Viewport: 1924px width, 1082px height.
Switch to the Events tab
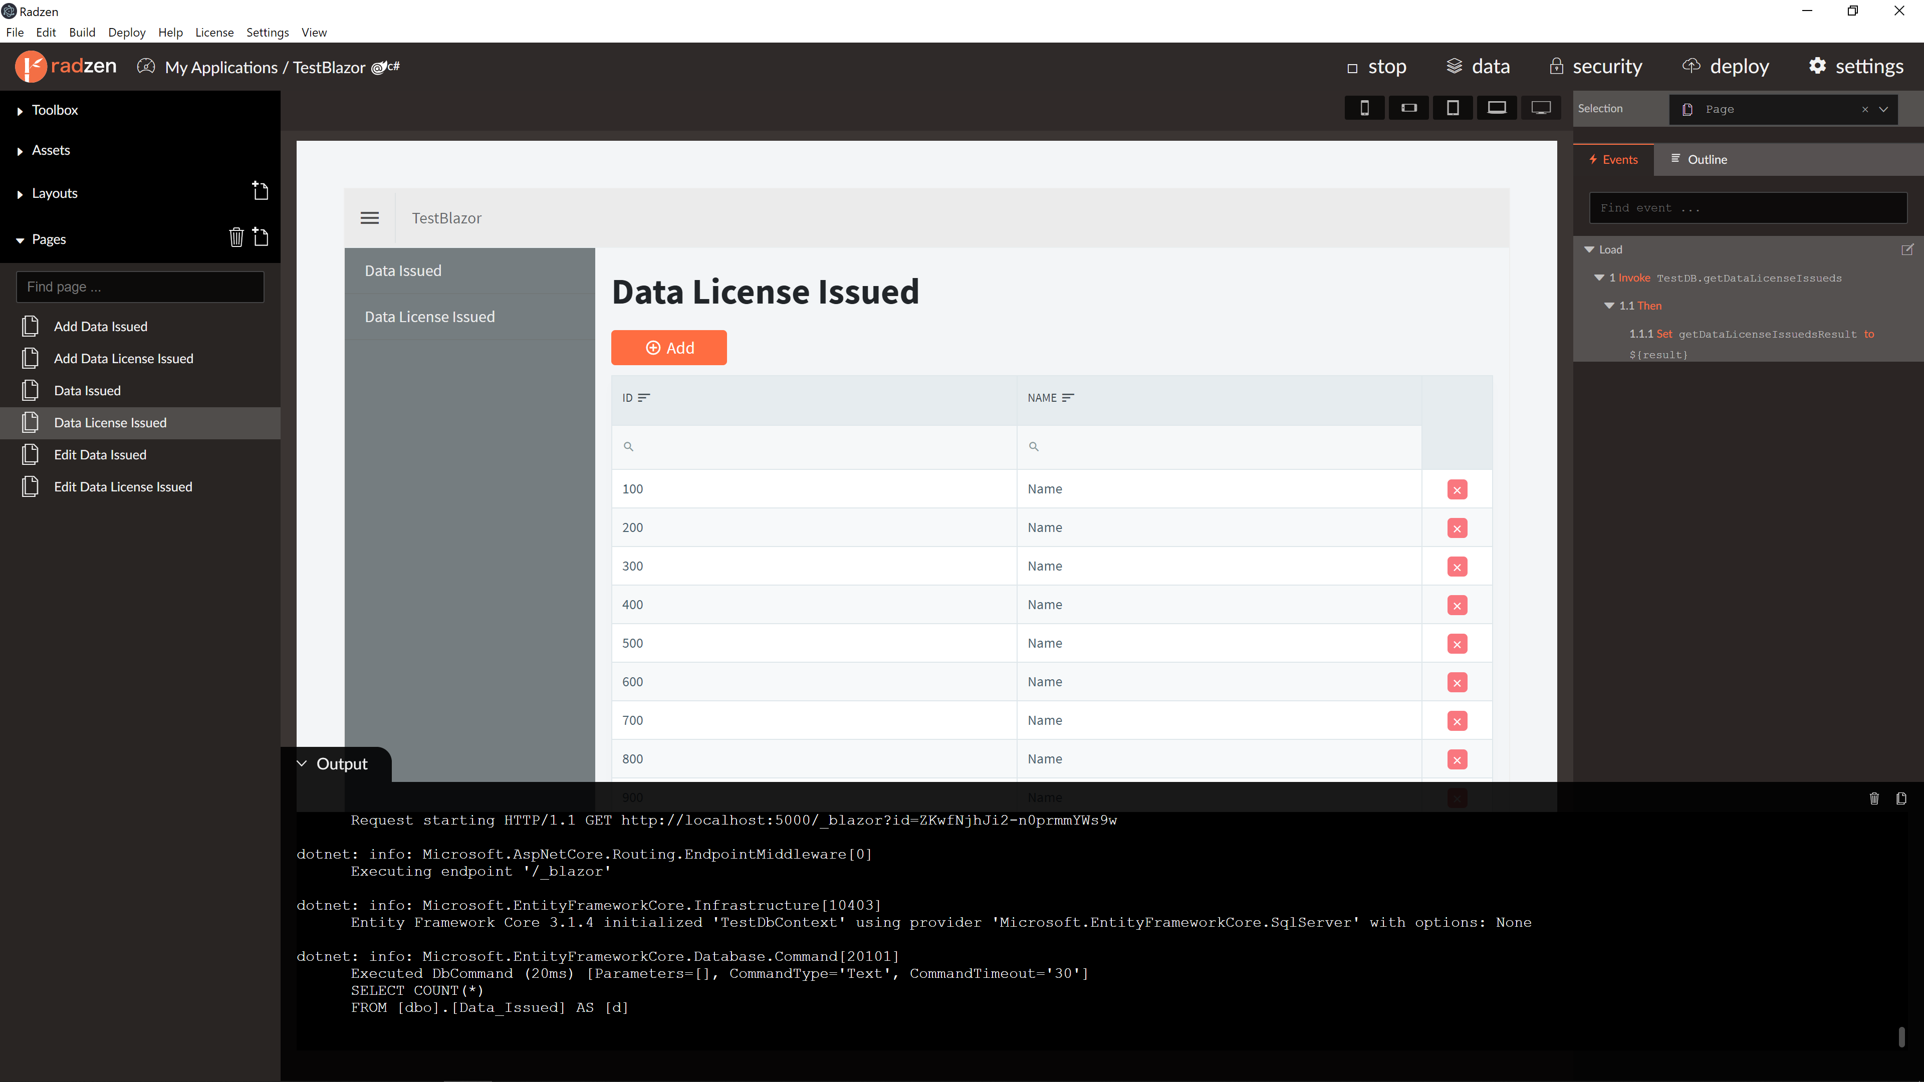tap(1613, 160)
